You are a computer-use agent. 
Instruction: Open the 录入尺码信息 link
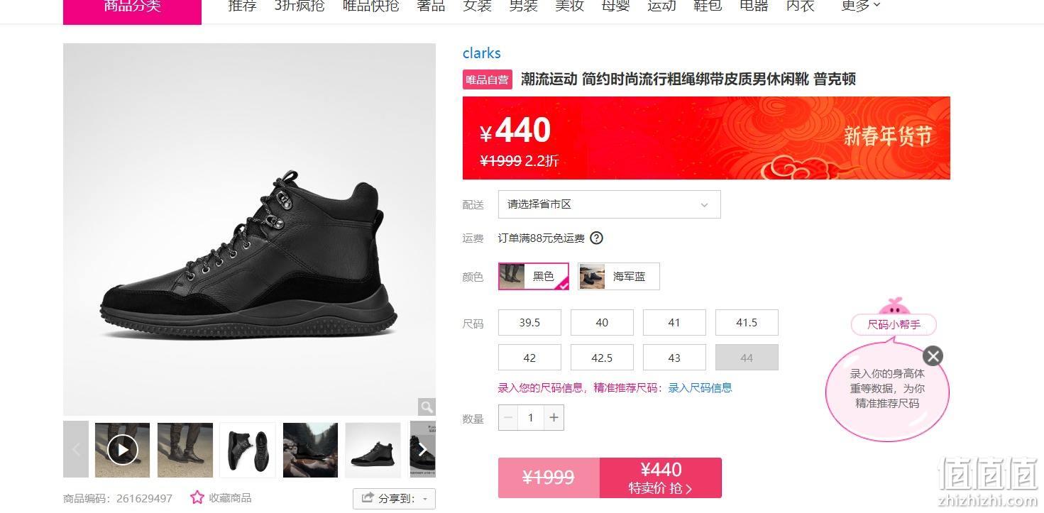coord(700,387)
